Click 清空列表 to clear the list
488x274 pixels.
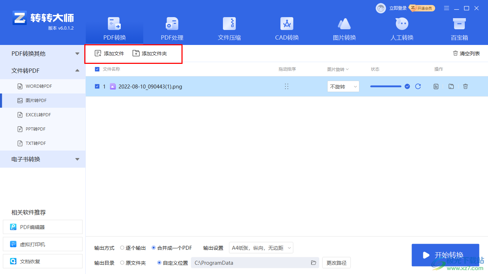point(466,54)
